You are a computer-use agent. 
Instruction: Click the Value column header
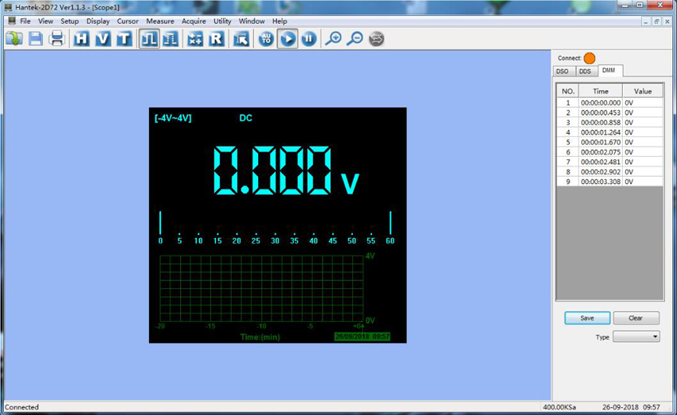coord(643,91)
